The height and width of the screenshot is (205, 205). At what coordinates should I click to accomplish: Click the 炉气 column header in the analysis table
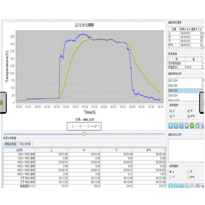click(x=149, y=150)
